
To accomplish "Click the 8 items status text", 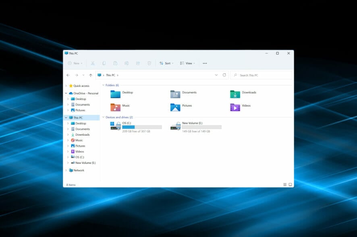I will pyautogui.click(x=71, y=185).
